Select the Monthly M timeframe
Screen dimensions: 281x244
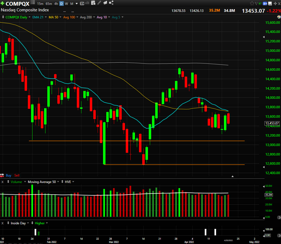pos(72,4)
